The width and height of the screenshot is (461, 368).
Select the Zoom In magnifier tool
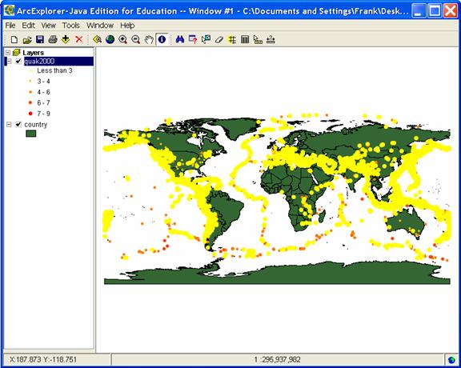pos(123,39)
